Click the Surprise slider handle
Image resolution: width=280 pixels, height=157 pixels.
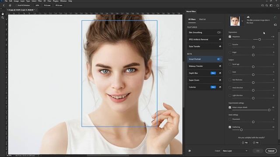pos(253,47)
